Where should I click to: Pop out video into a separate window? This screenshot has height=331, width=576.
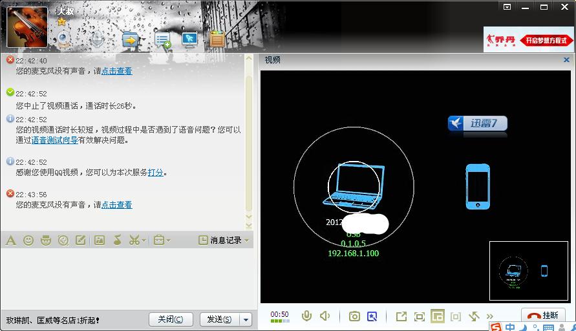coord(401,316)
